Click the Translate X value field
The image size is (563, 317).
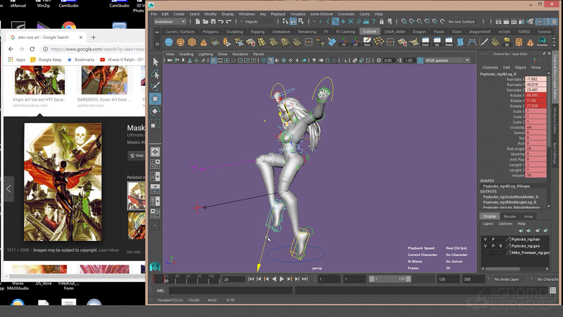(x=535, y=79)
